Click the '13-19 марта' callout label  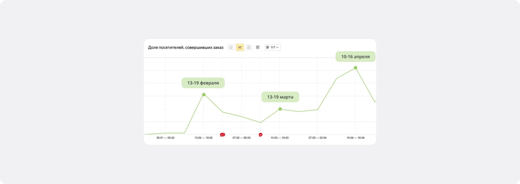tap(280, 97)
